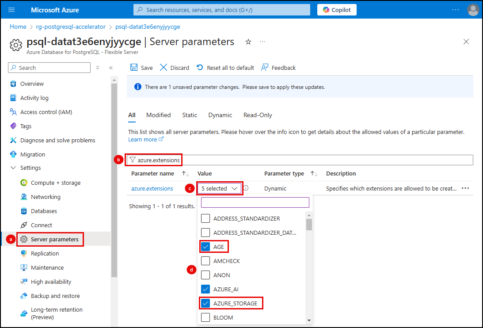The image size is (483, 328).
Task: Switch to the Read-Only tab
Action: click(x=258, y=115)
